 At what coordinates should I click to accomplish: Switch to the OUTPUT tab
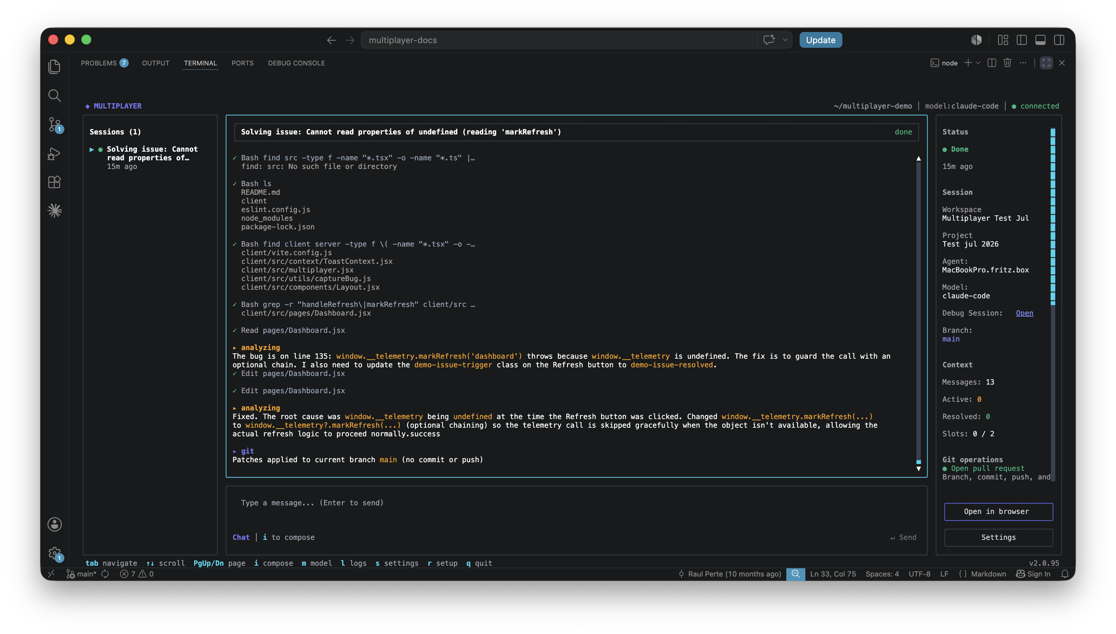point(156,63)
